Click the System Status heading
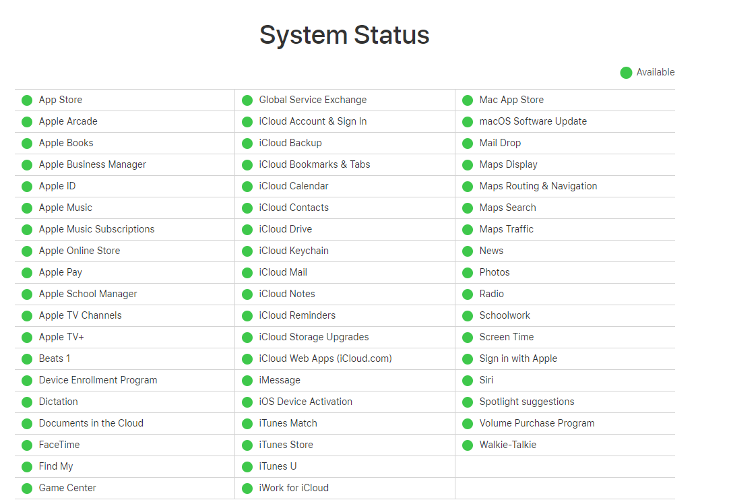The width and height of the screenshot is (729, 502). coord(344,35)
